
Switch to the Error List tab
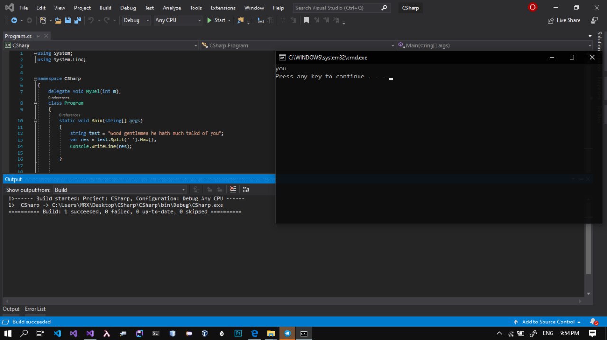click(x=35, y=309)
